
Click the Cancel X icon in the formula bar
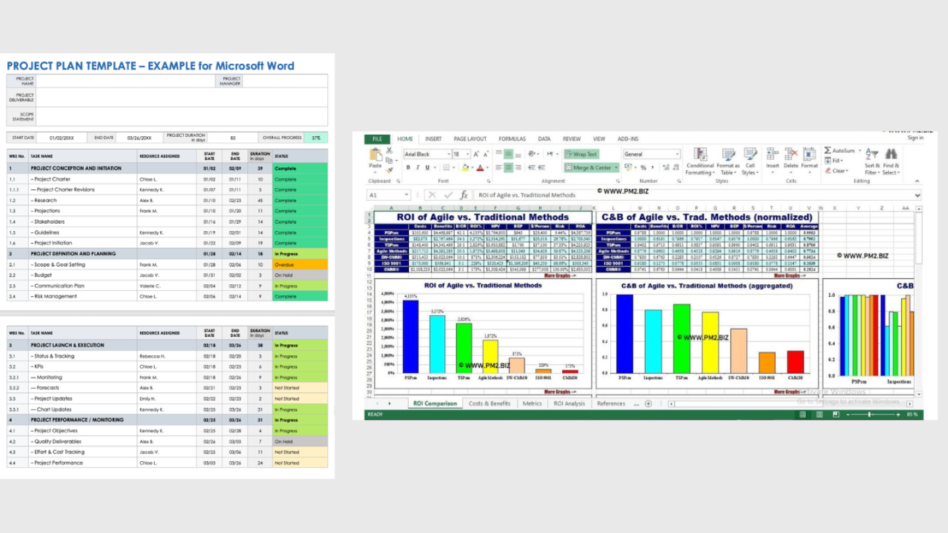(432, 195)
